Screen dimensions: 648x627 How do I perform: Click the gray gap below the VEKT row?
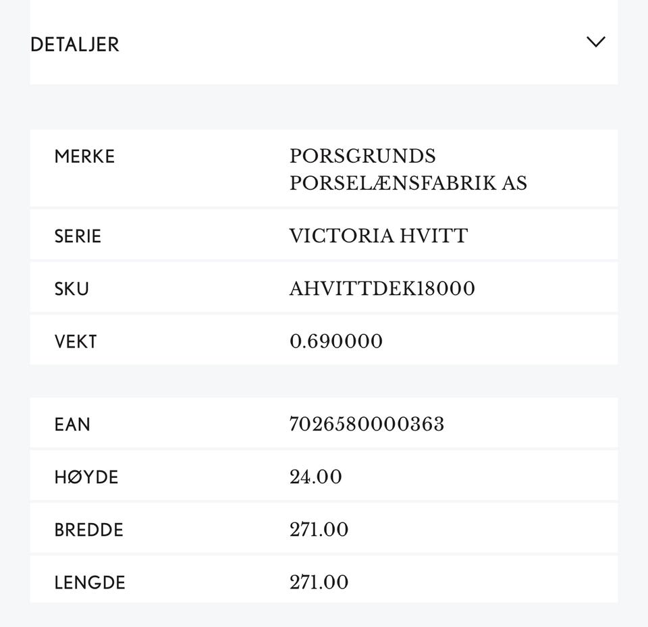[x=324, y=381]
